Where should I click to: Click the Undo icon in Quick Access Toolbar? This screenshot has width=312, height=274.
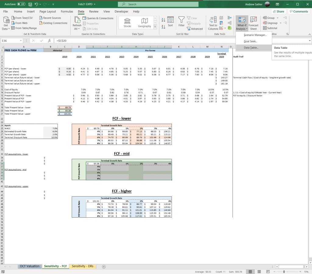tap(36, 4)
